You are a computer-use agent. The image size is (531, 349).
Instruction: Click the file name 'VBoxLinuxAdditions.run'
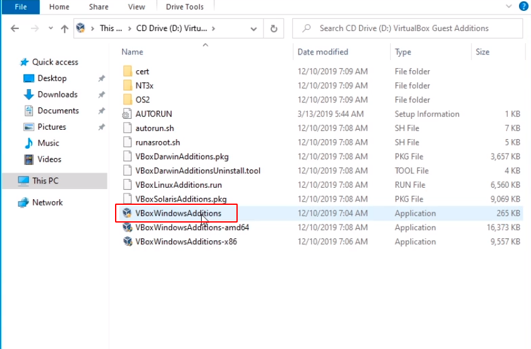[x=178, y=185]
